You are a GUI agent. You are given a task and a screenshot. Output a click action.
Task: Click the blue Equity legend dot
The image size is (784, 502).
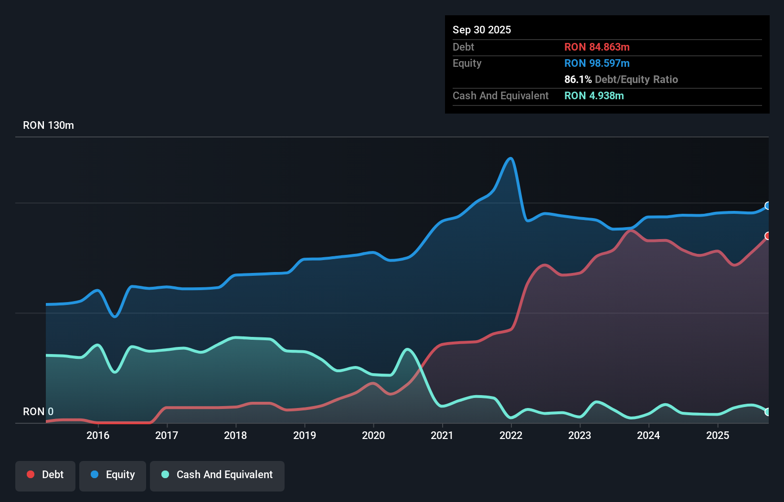(95, 474)
